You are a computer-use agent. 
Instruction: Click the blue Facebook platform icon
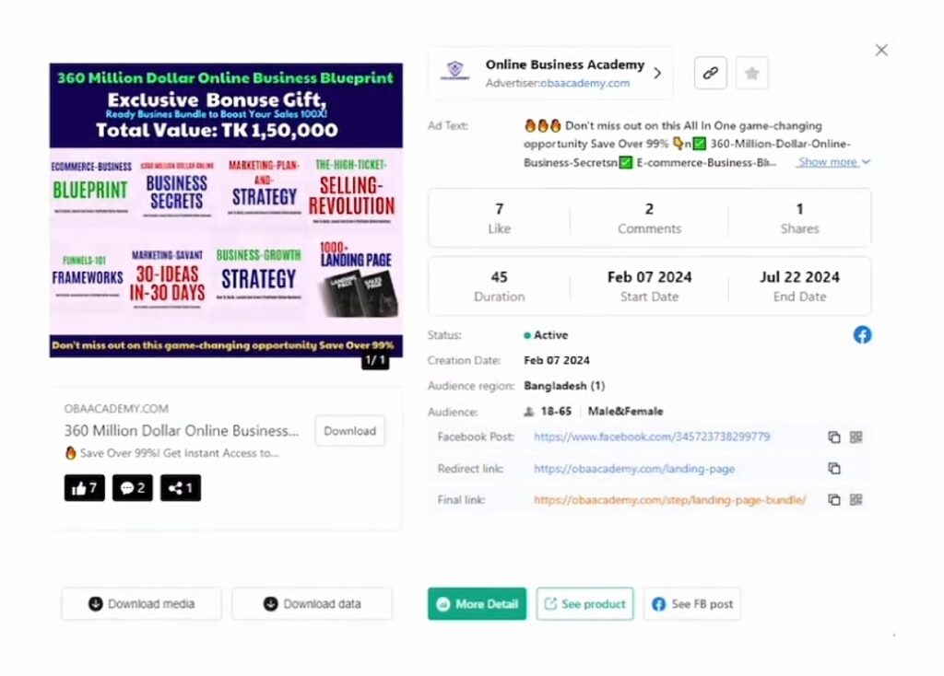pyautogui.click(x=862, y=335)
